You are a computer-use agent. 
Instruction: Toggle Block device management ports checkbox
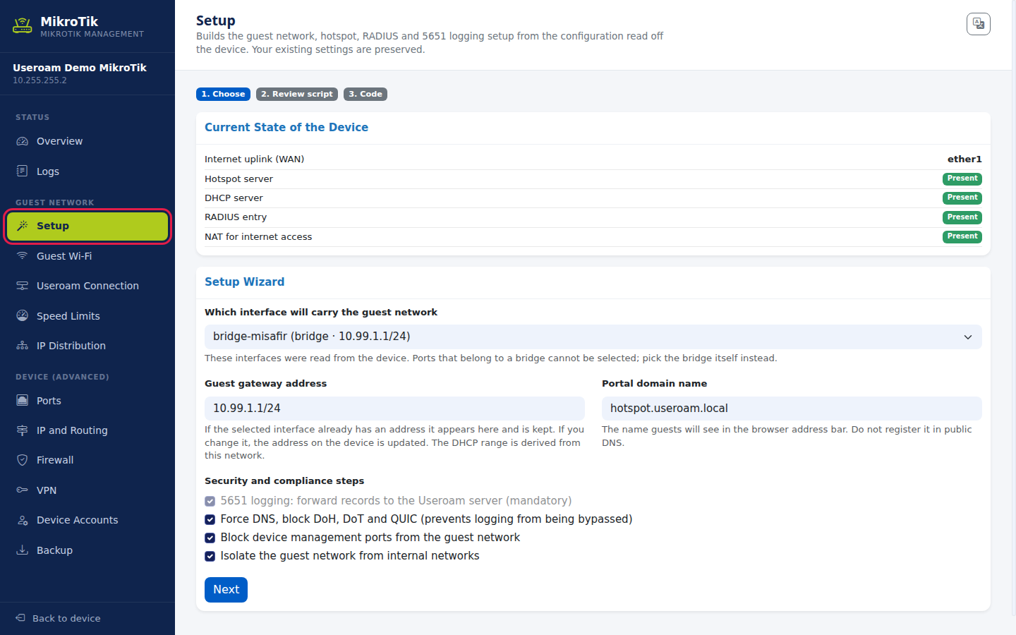[x=210, y=538]
